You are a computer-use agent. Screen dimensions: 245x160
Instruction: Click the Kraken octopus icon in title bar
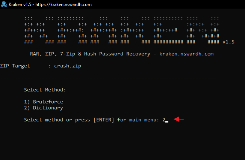pos(4,4)
